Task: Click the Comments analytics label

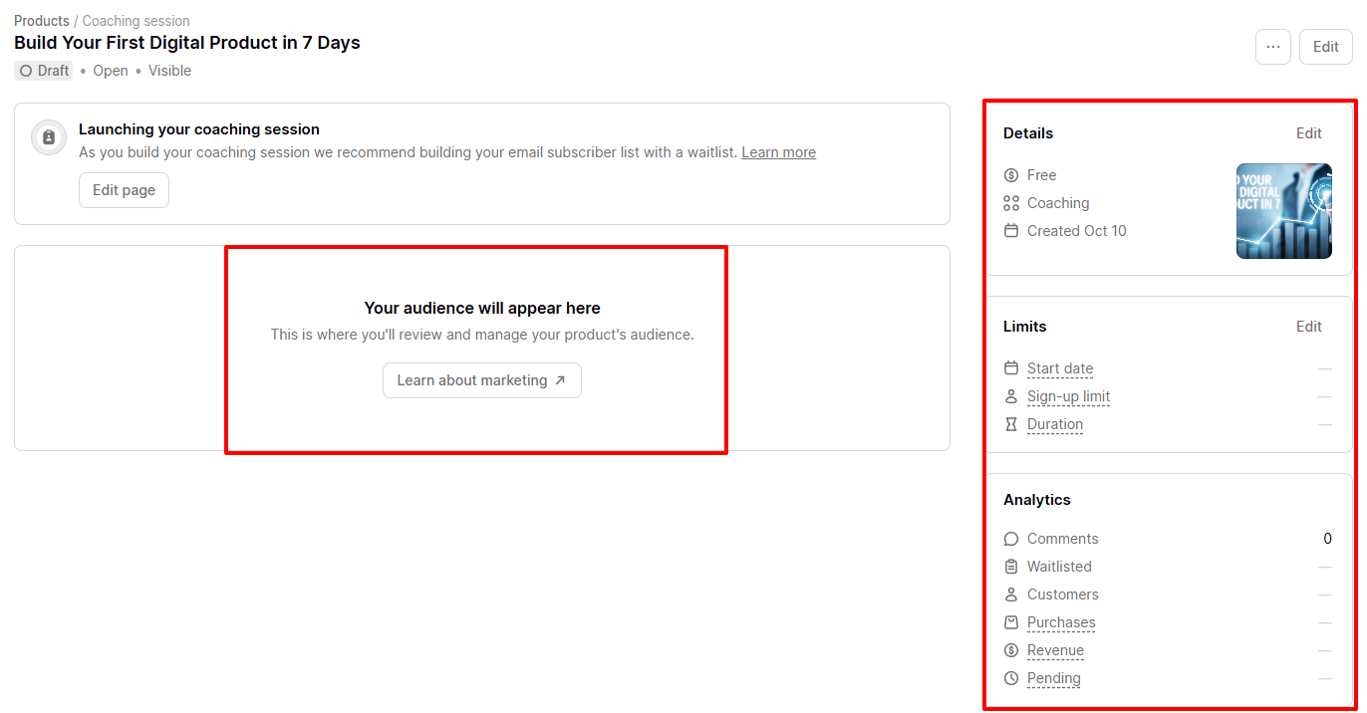Action: click(x=1063, y=539)
